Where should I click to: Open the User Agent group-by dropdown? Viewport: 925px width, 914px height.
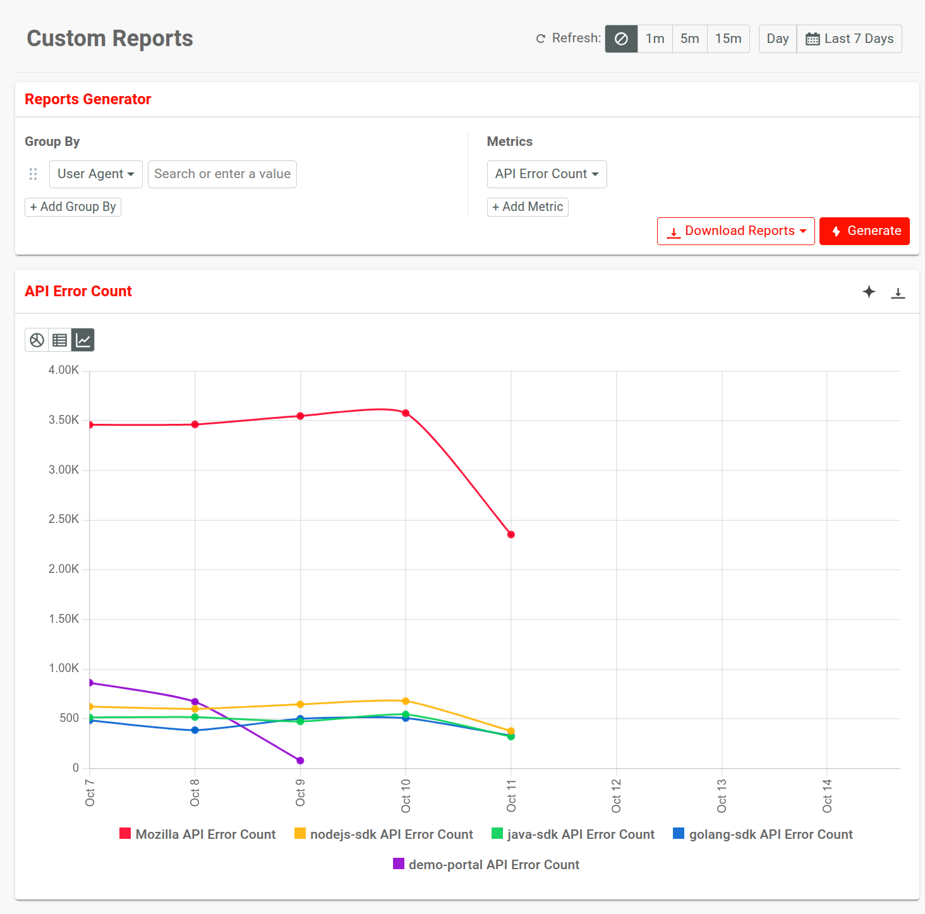click(95, 174)
